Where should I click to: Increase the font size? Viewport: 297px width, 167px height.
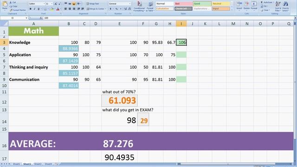tap(56, 4)
